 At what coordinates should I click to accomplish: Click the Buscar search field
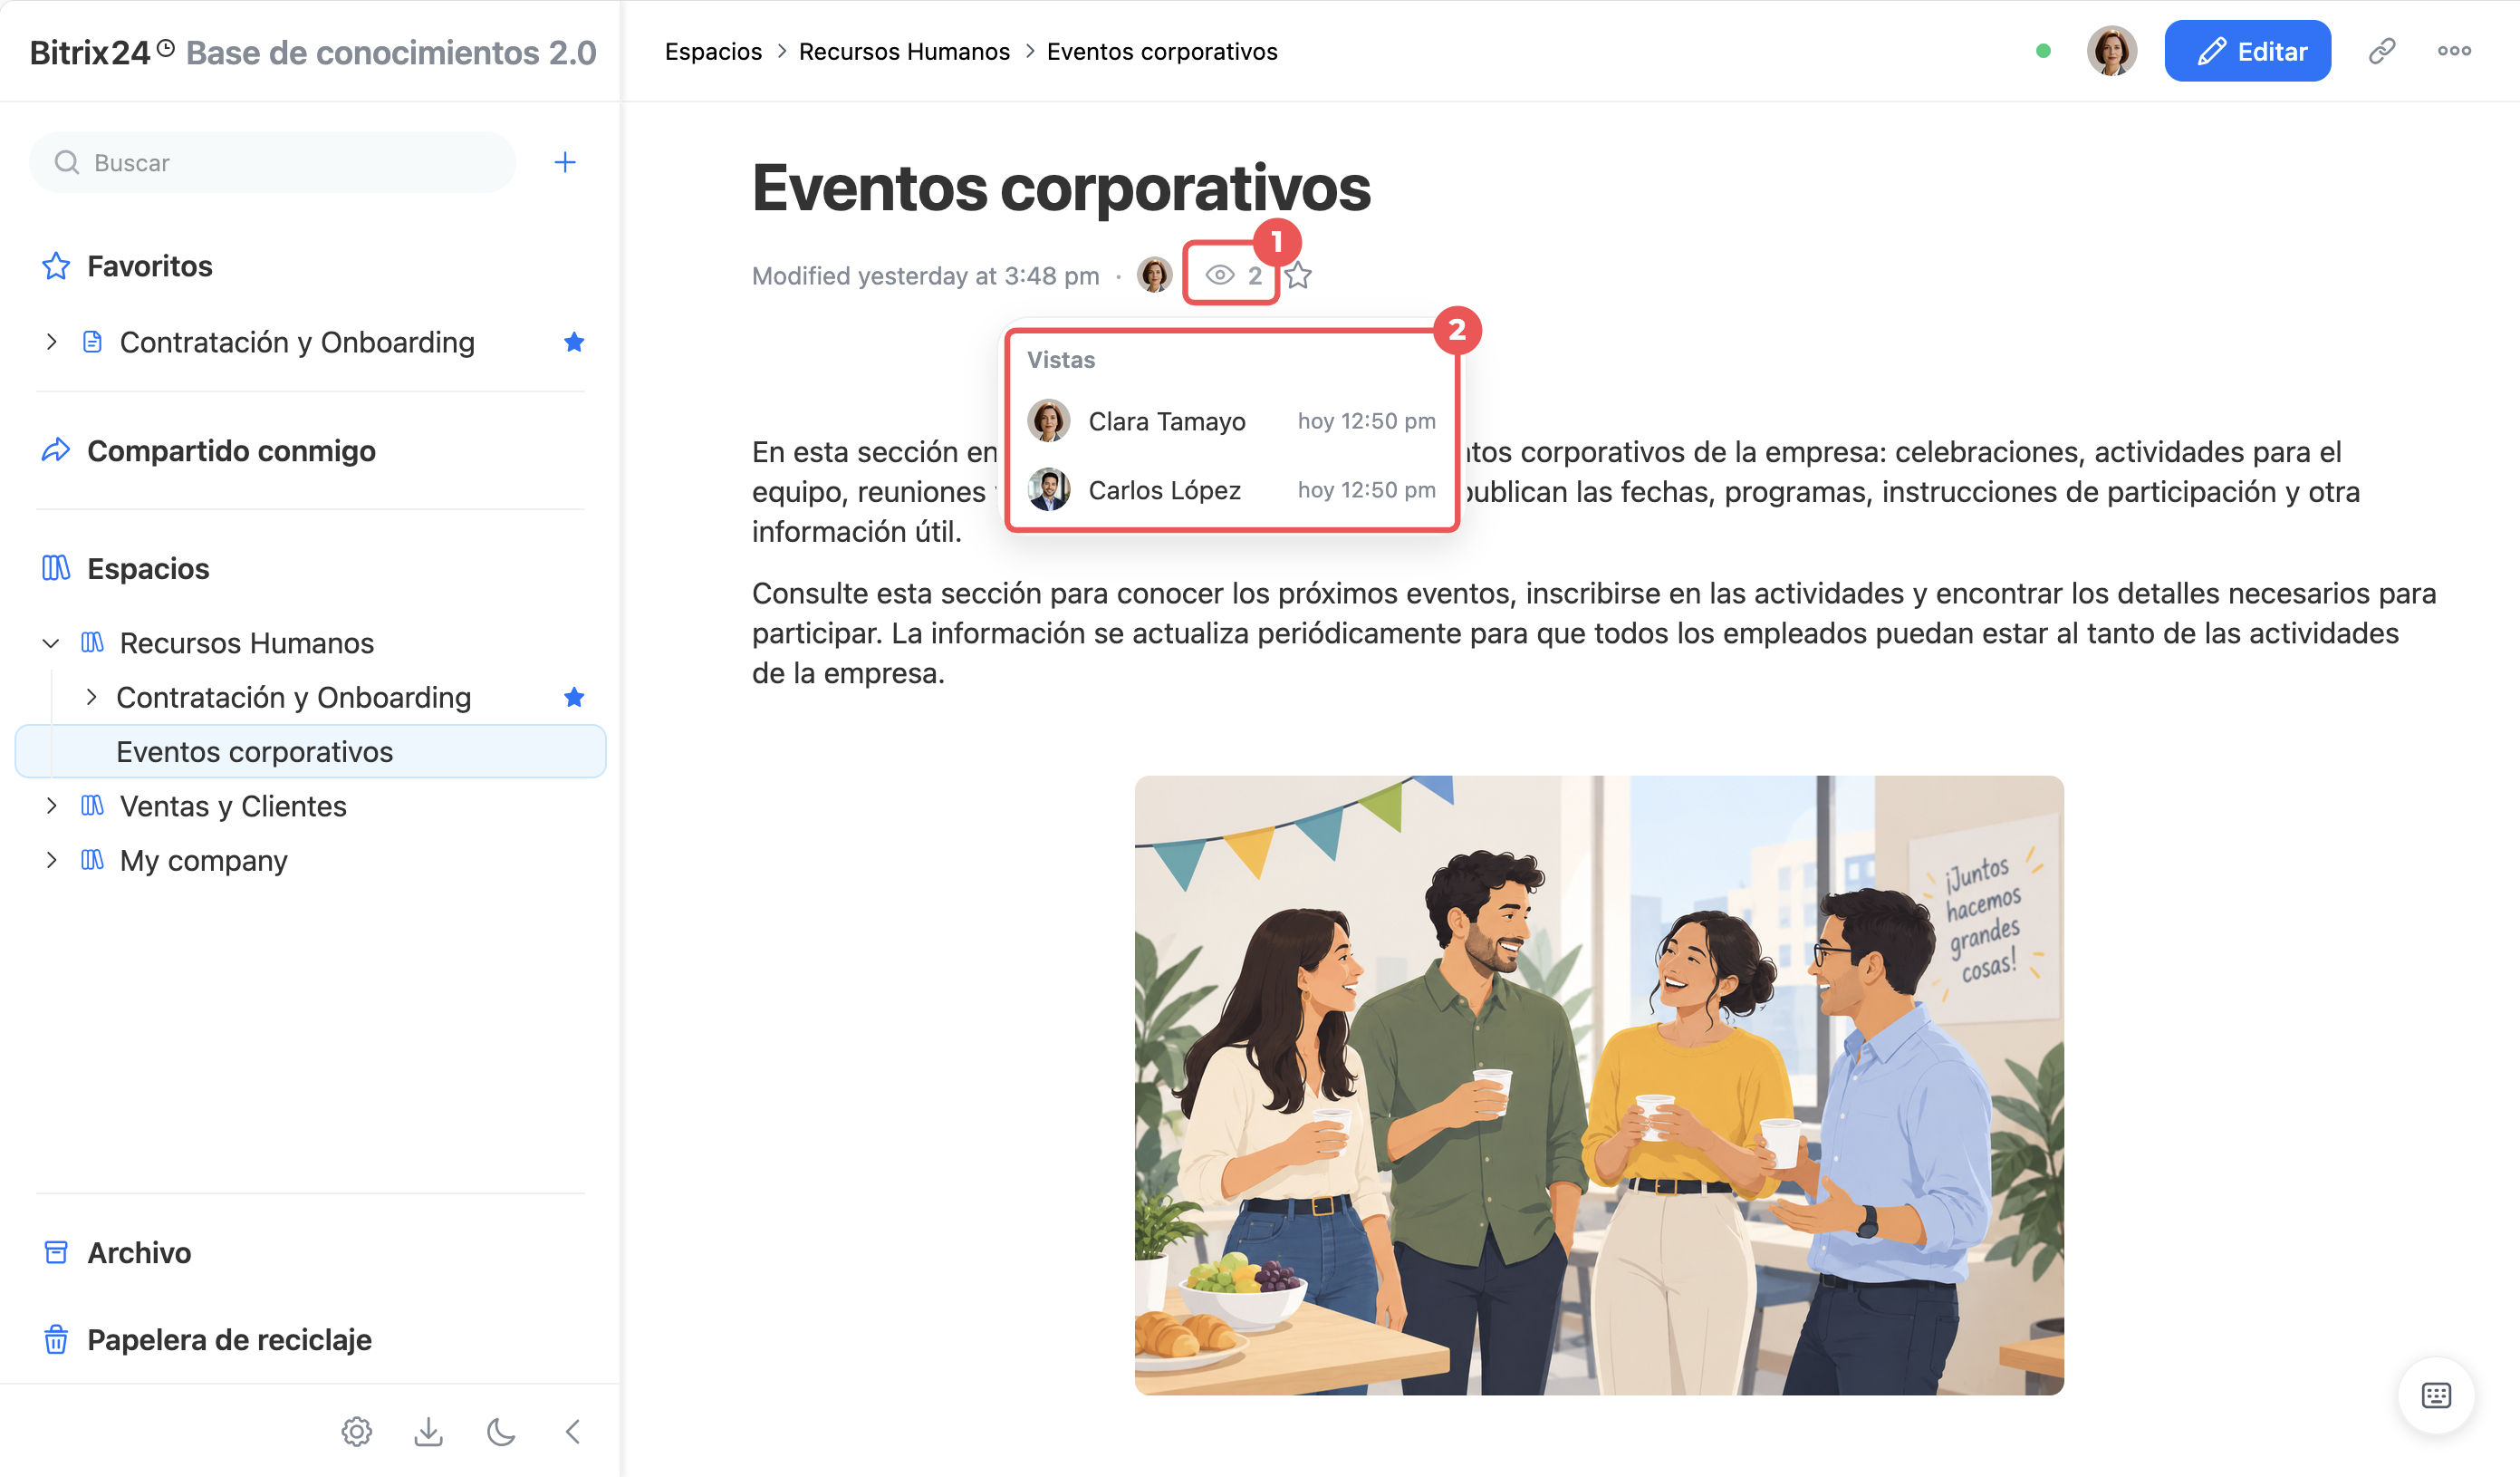click(x=272, y=162)
